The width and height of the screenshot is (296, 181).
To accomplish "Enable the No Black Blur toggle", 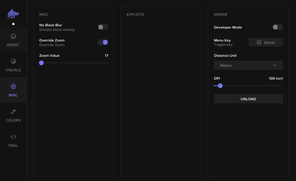I will [103, 27].
